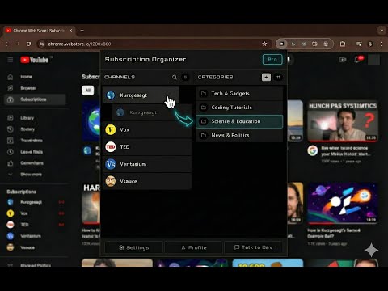Click folder icon of Tech & Gadgets
The height and width of the screenshot is (291, 388).
coord(204,94)
